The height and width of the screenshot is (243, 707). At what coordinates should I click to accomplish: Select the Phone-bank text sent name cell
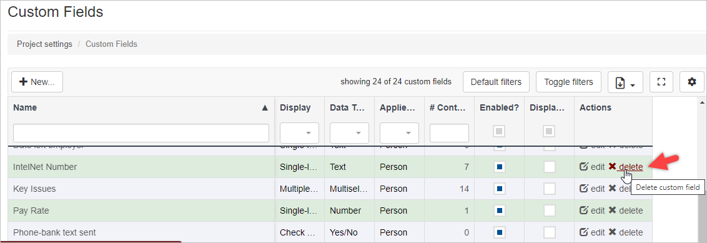141,232
